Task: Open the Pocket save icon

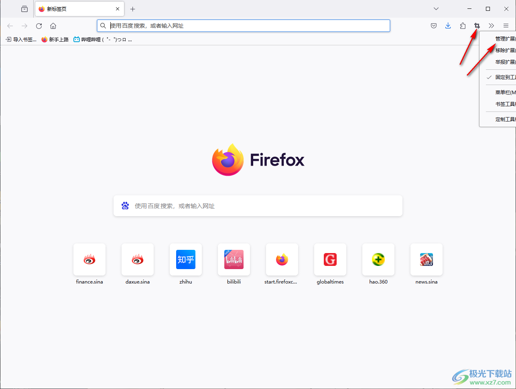Action: [x=434, y=26]
